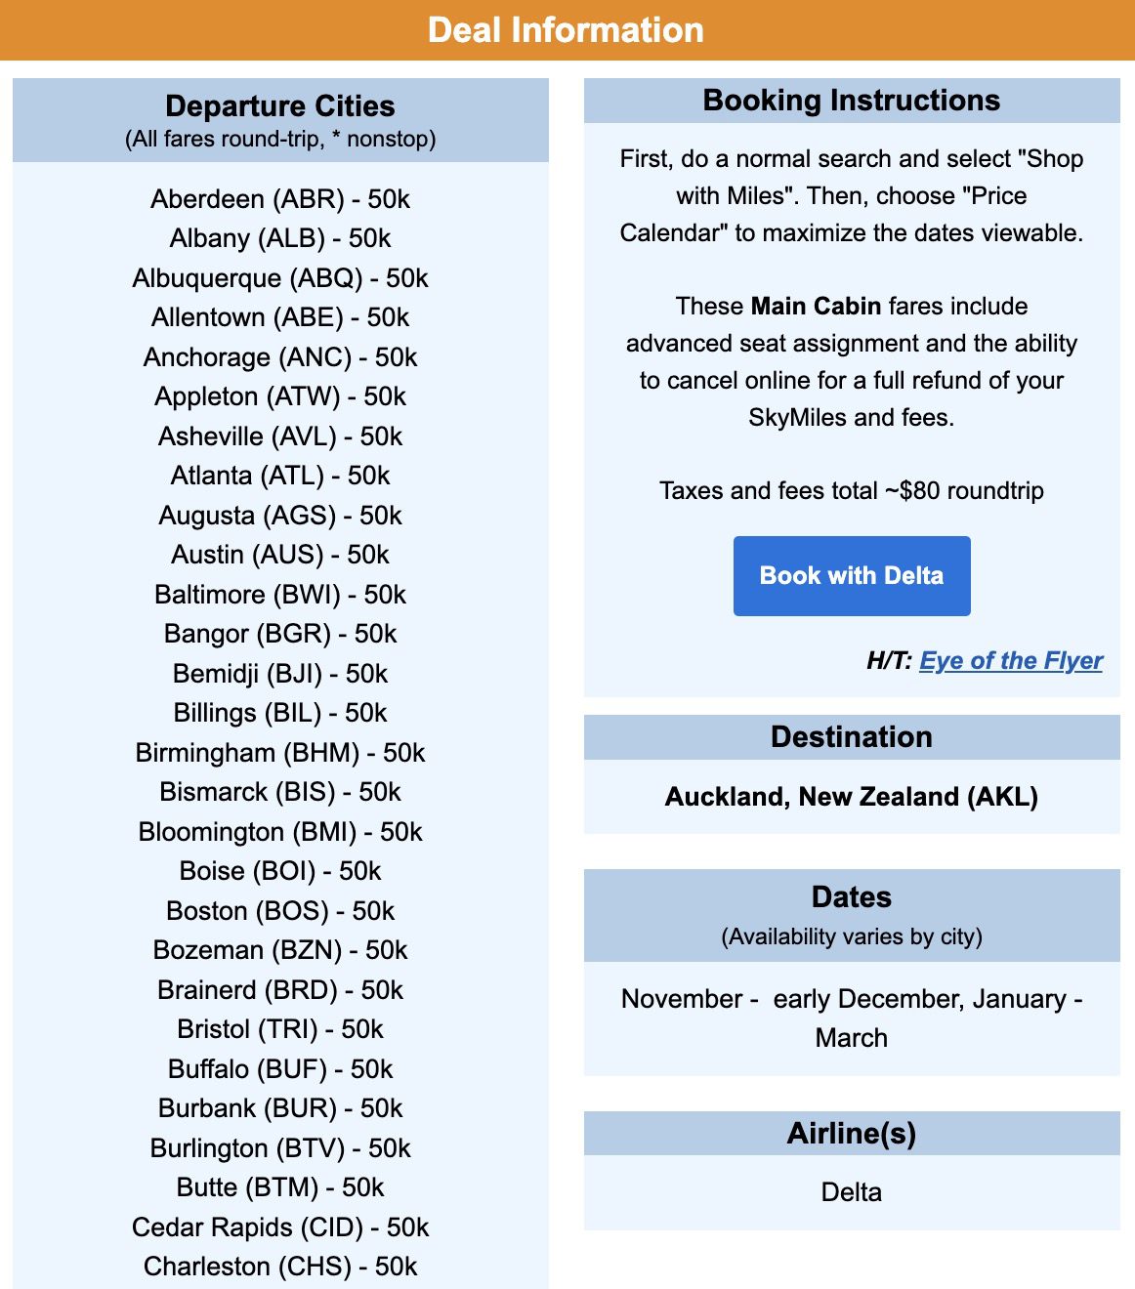Screen dimensions: 1135x1289
Task: Click the Airline(s) section header
Action: [x=851, y=1134]
